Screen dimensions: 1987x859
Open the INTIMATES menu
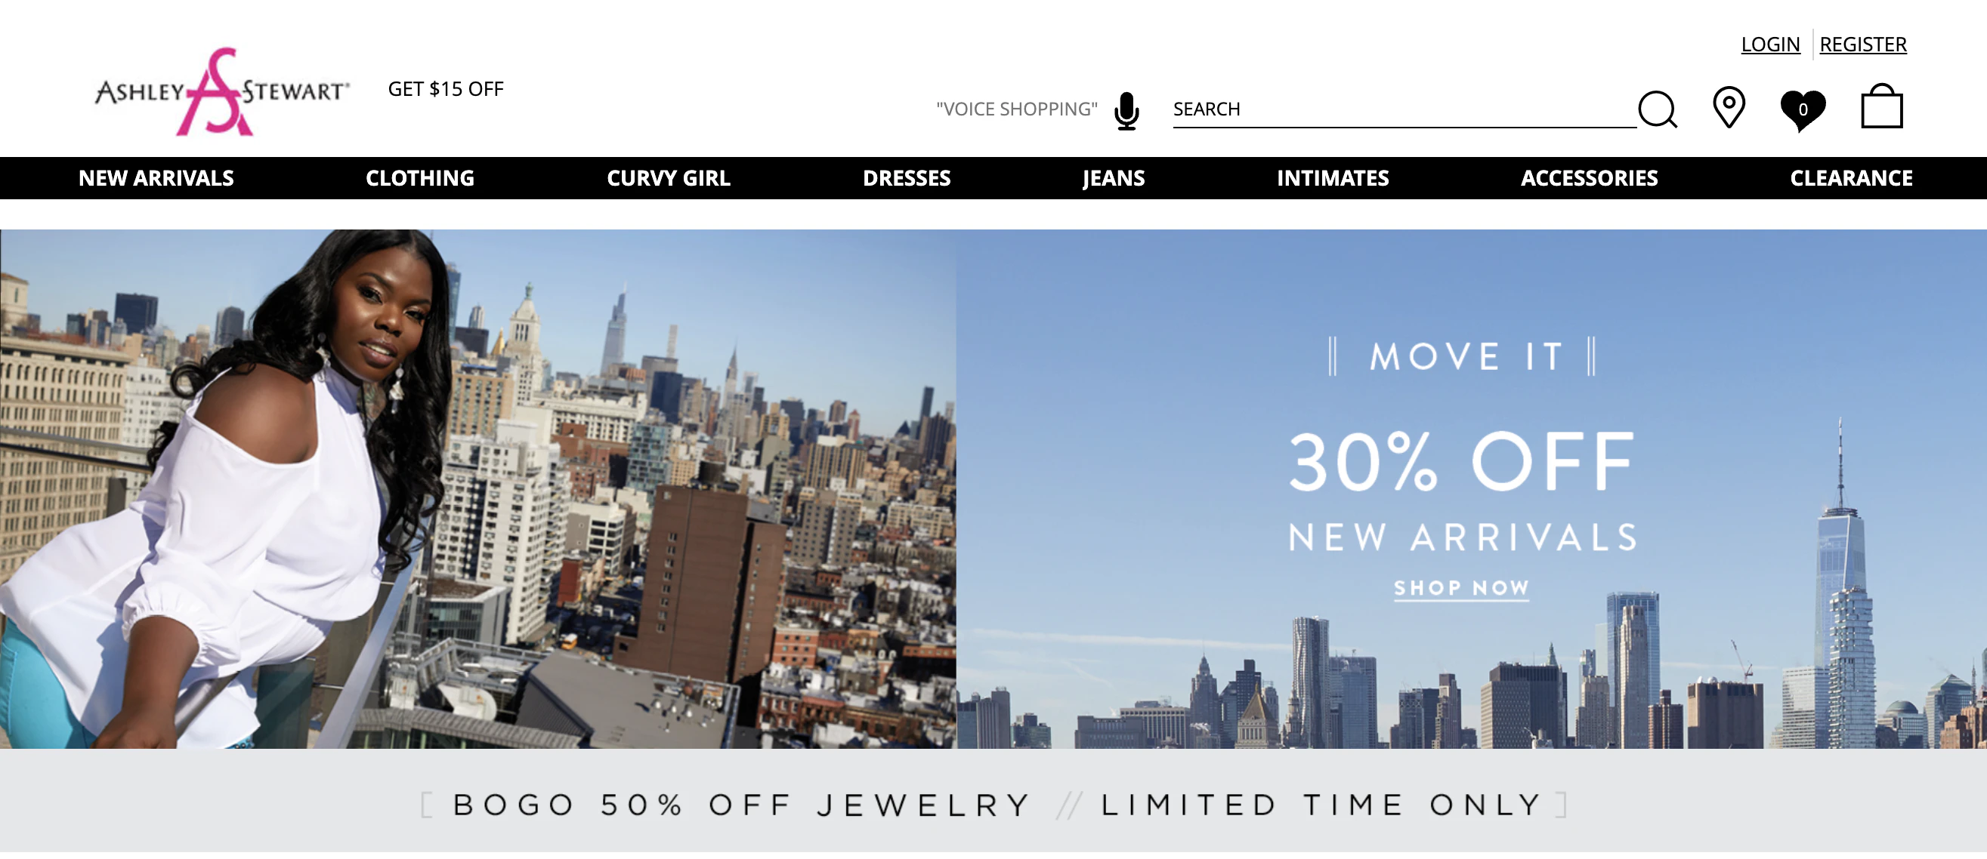1332,178
